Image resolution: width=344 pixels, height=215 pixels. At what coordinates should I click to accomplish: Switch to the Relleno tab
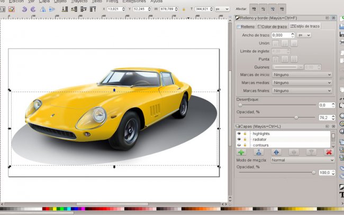coord(246,26)
